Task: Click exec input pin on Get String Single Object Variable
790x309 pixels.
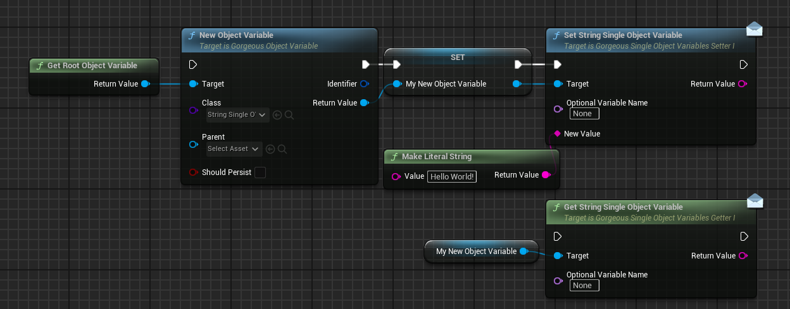Action: click(x=557, y=236)
